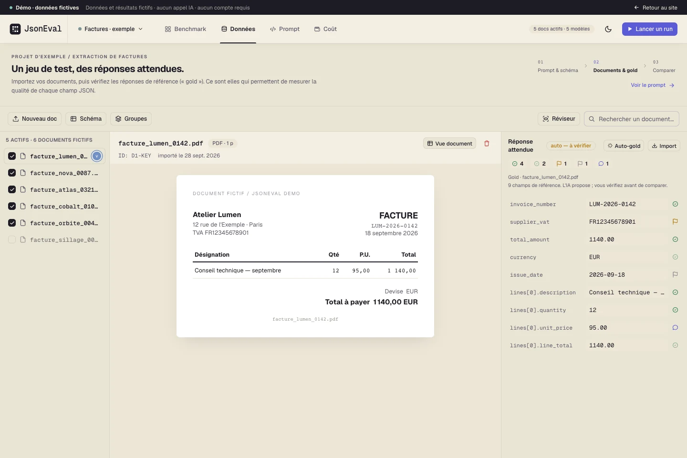Open the Factures · exemple project dropdown
This screenshot has height=458, width=687.
(x=110, y=29)
